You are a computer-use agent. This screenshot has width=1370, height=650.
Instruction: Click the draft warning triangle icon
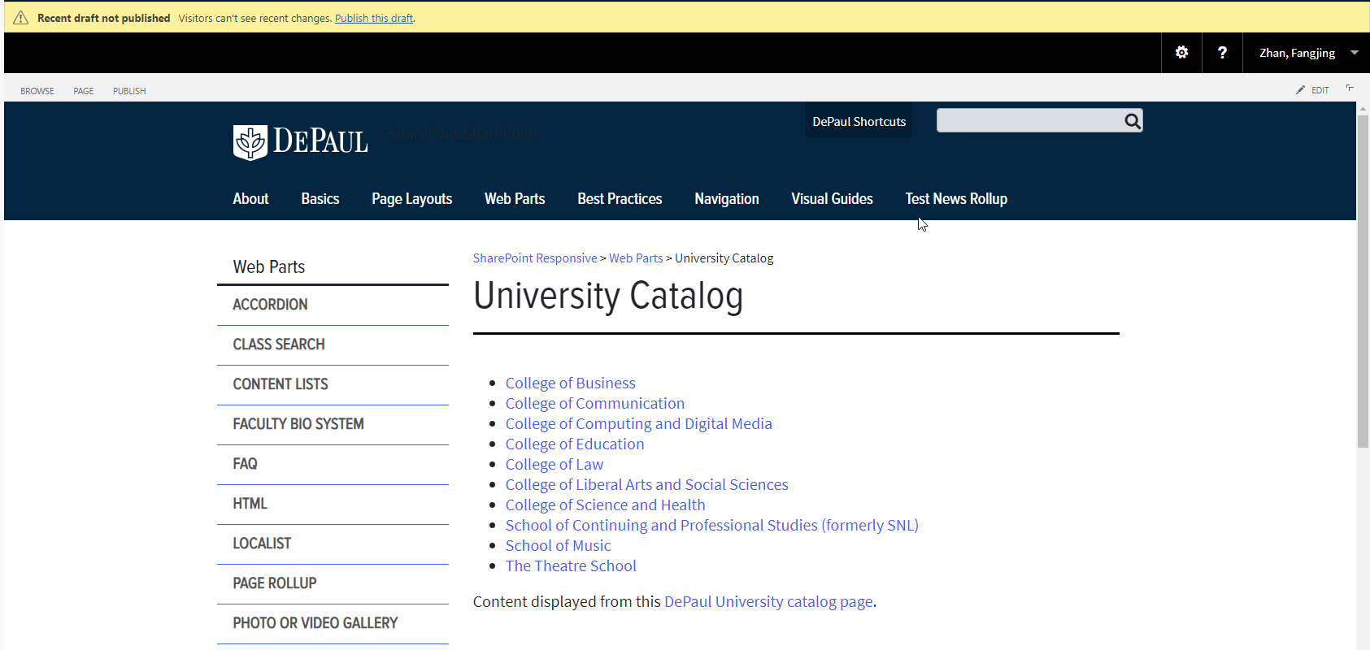pos(21,18)
